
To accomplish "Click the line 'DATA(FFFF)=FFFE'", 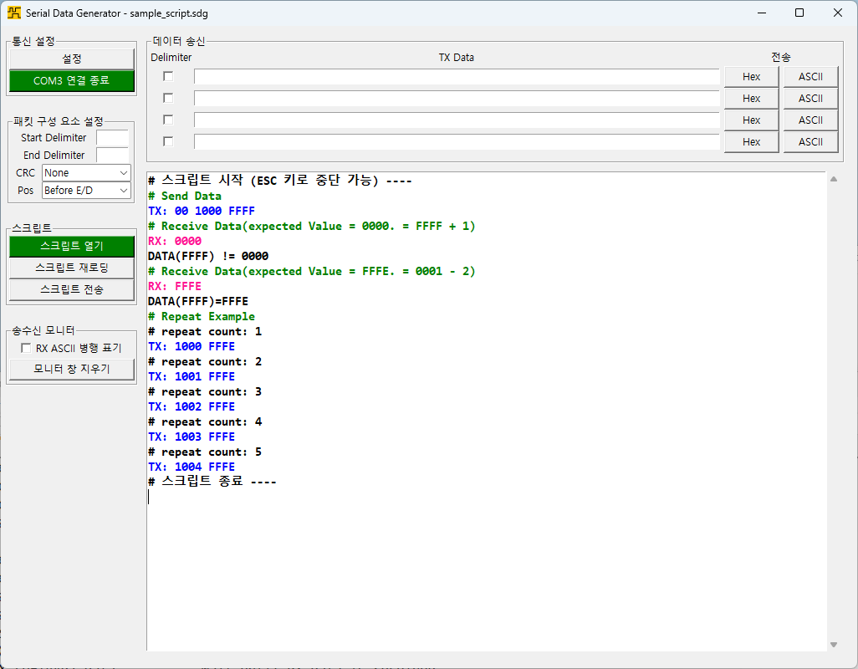I will tap(198, 301).
